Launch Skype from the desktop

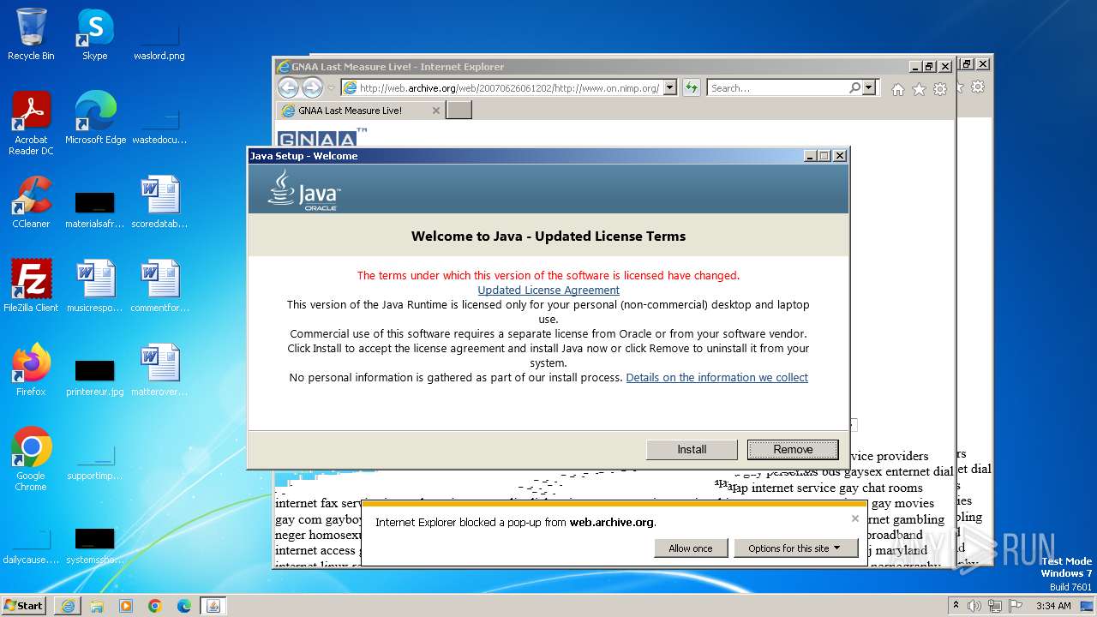click(94, 34)
